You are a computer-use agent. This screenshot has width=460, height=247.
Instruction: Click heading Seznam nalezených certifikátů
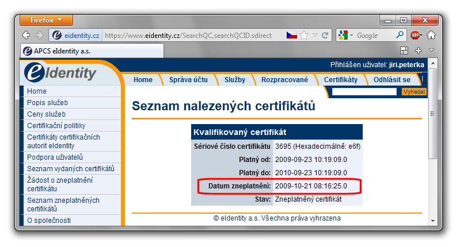pos(223,106)
